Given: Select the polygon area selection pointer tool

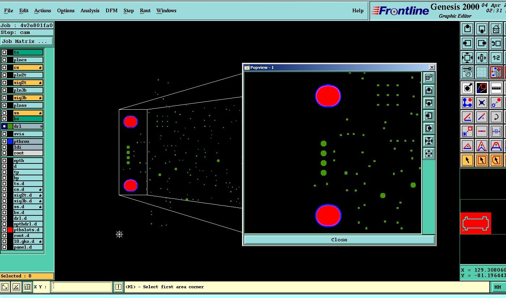Looking at the screenshot, I should pyautogui.click(x=496, y=160).
